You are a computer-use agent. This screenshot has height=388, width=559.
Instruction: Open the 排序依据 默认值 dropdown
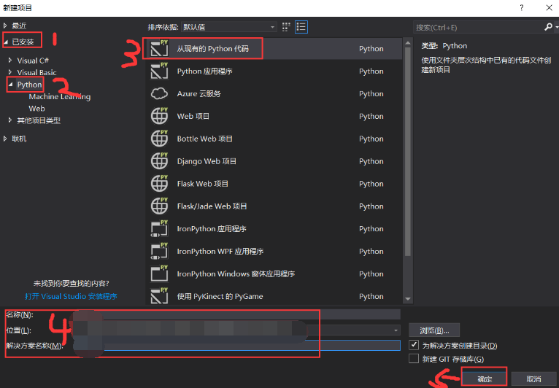[x=229, y=27]
